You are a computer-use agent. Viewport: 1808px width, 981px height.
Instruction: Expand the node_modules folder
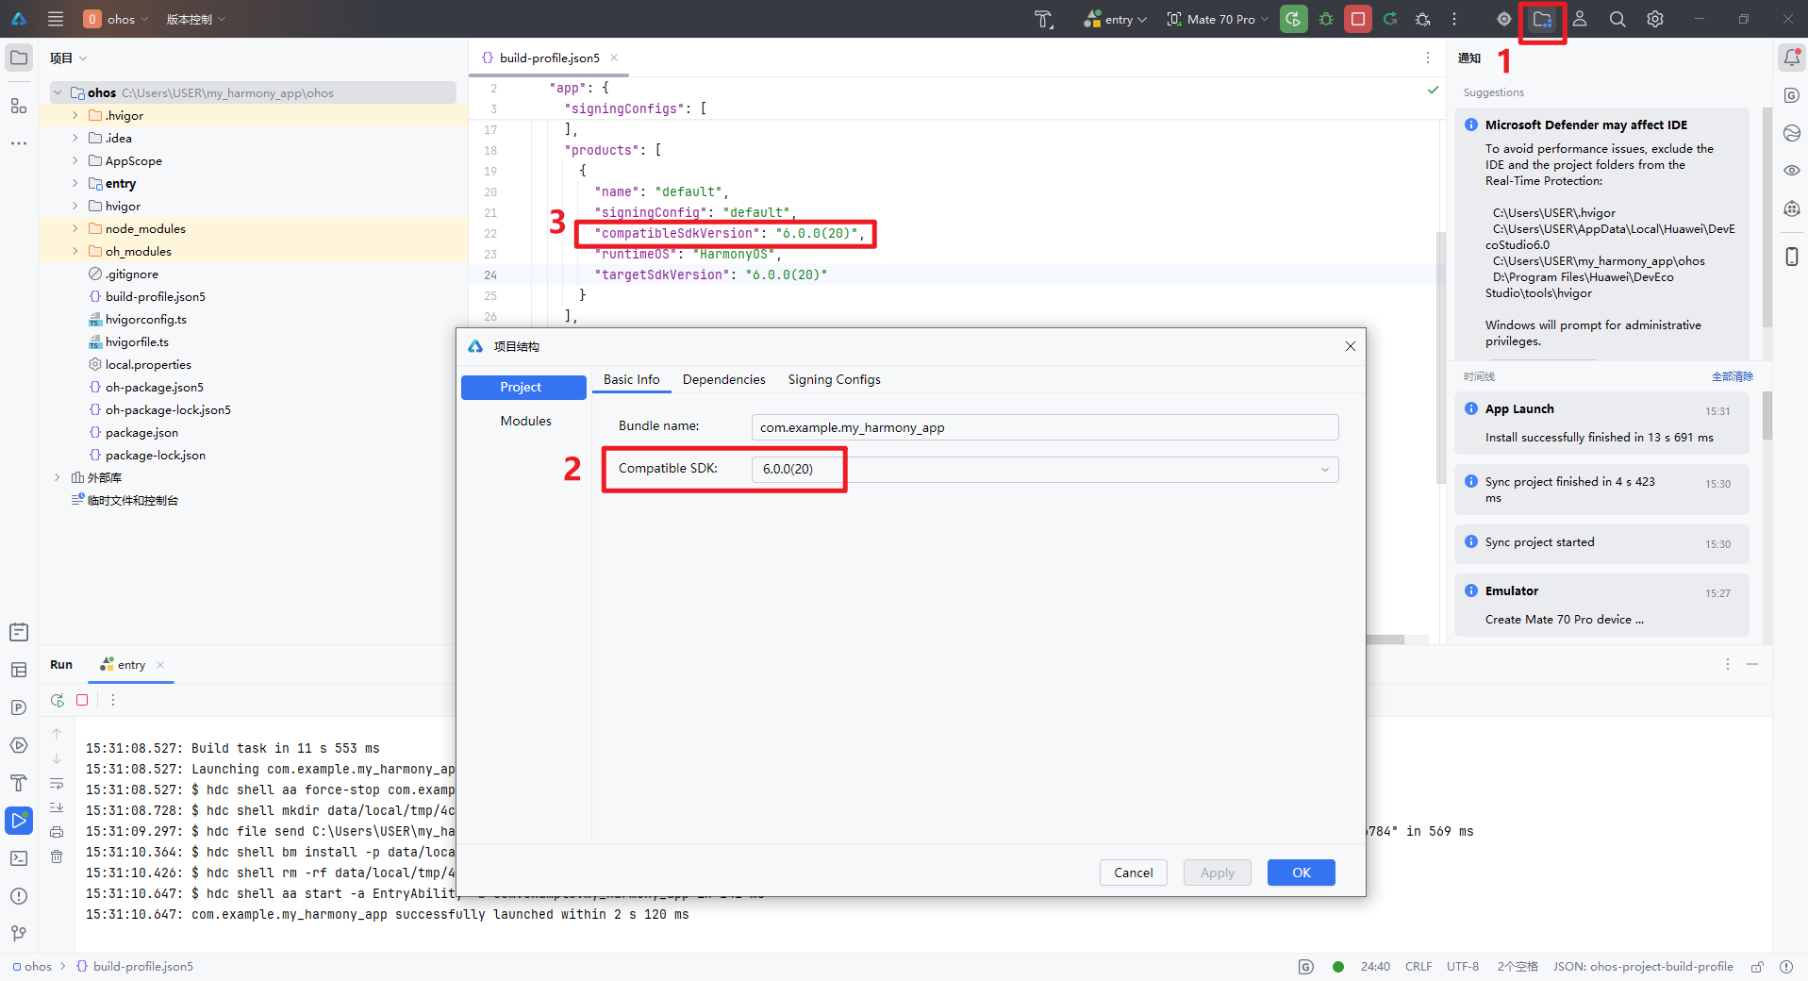75,228
